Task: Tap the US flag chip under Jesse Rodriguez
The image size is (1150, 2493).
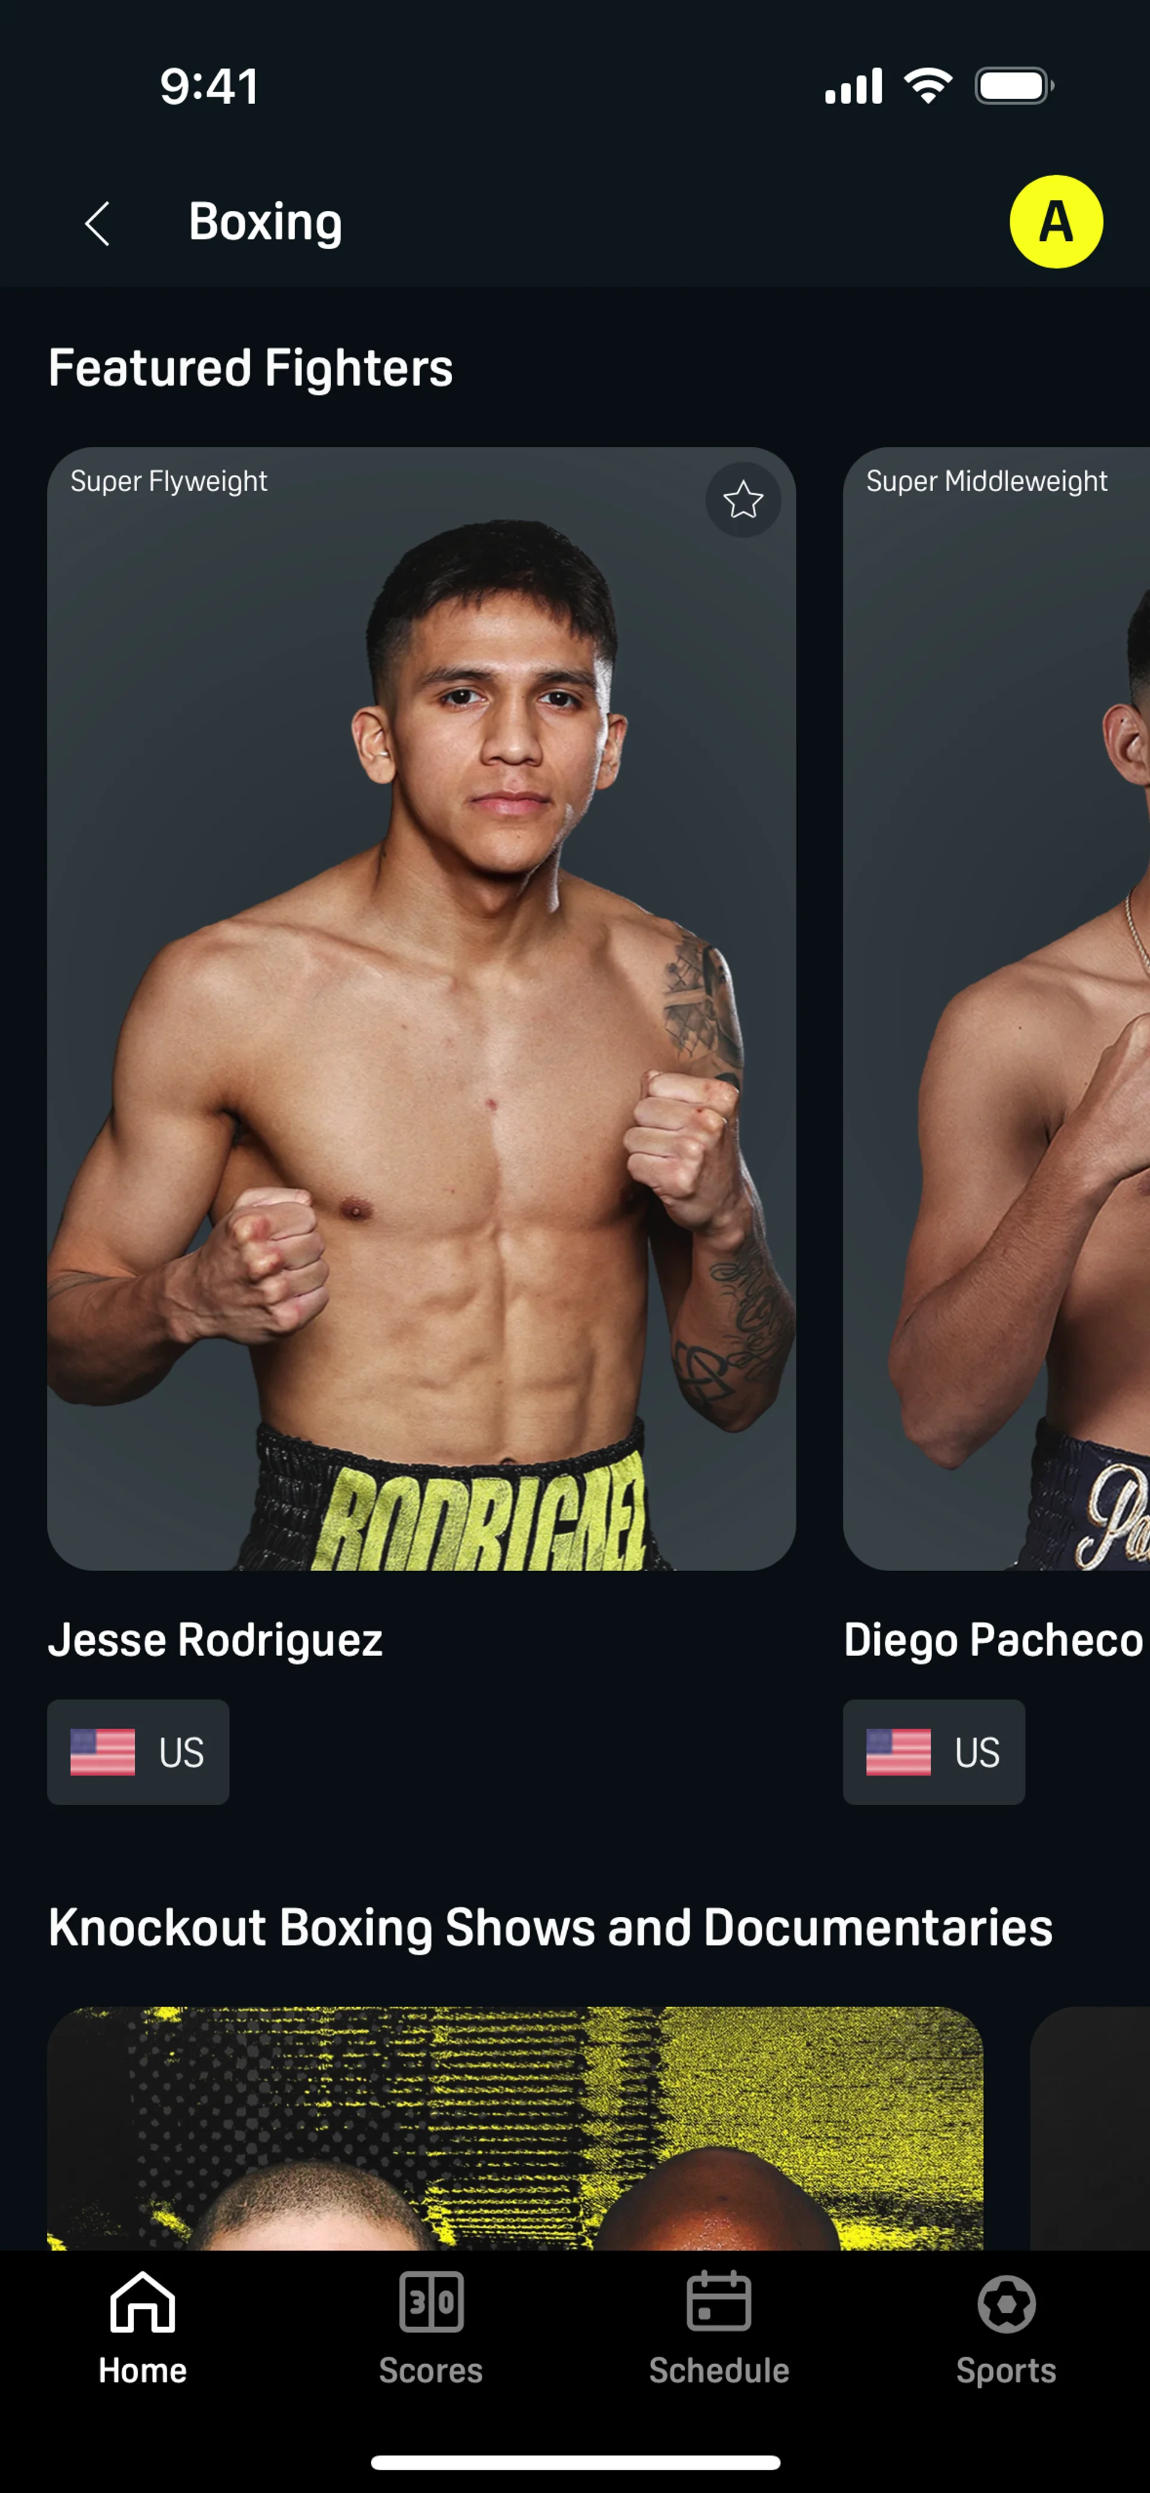Action: tap(138, 1751)
